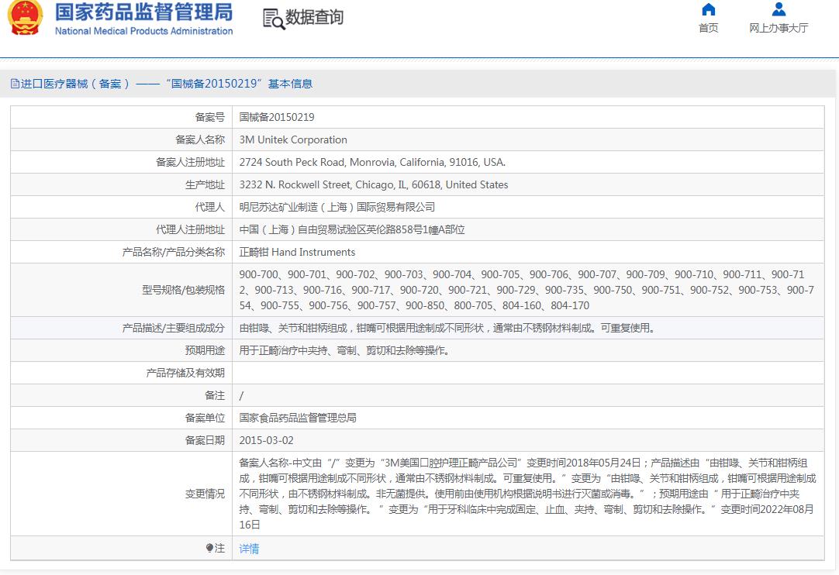Click the 代理人注册地址 row label
Viewport: 839px width, 575px height.
[191, 229]
